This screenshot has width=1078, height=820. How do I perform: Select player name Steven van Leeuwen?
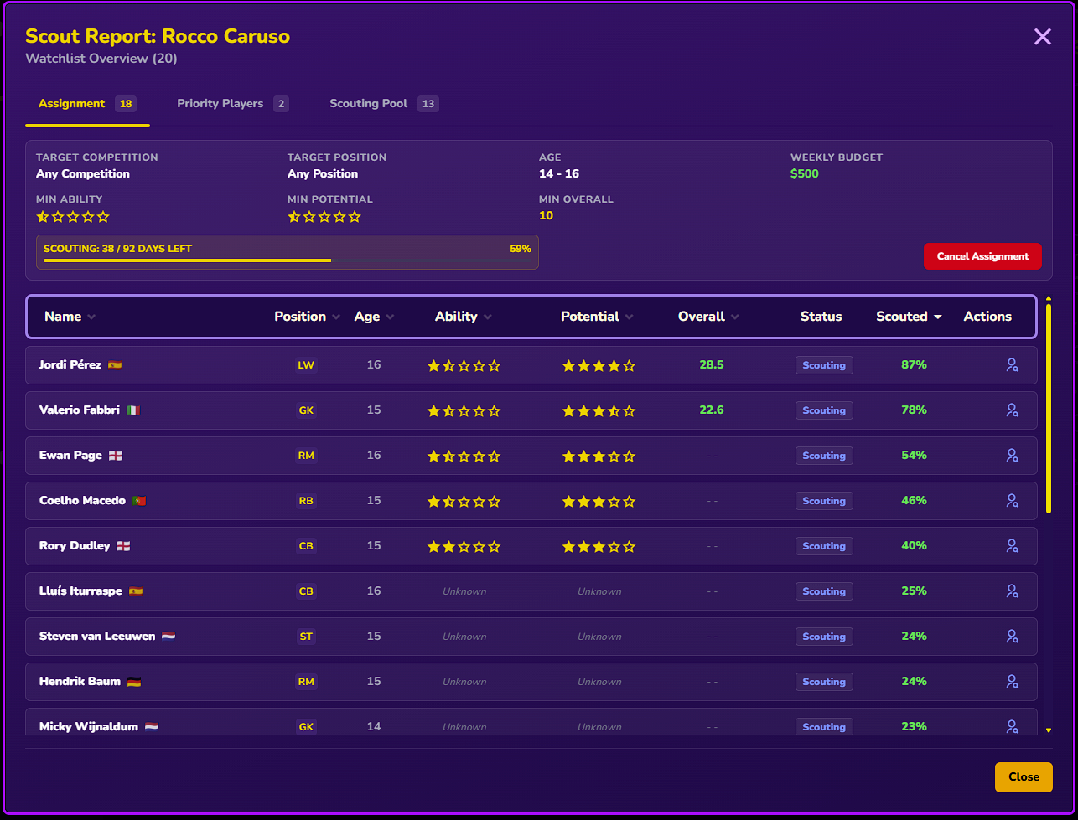pyautogui.click(x=97, y=637)
